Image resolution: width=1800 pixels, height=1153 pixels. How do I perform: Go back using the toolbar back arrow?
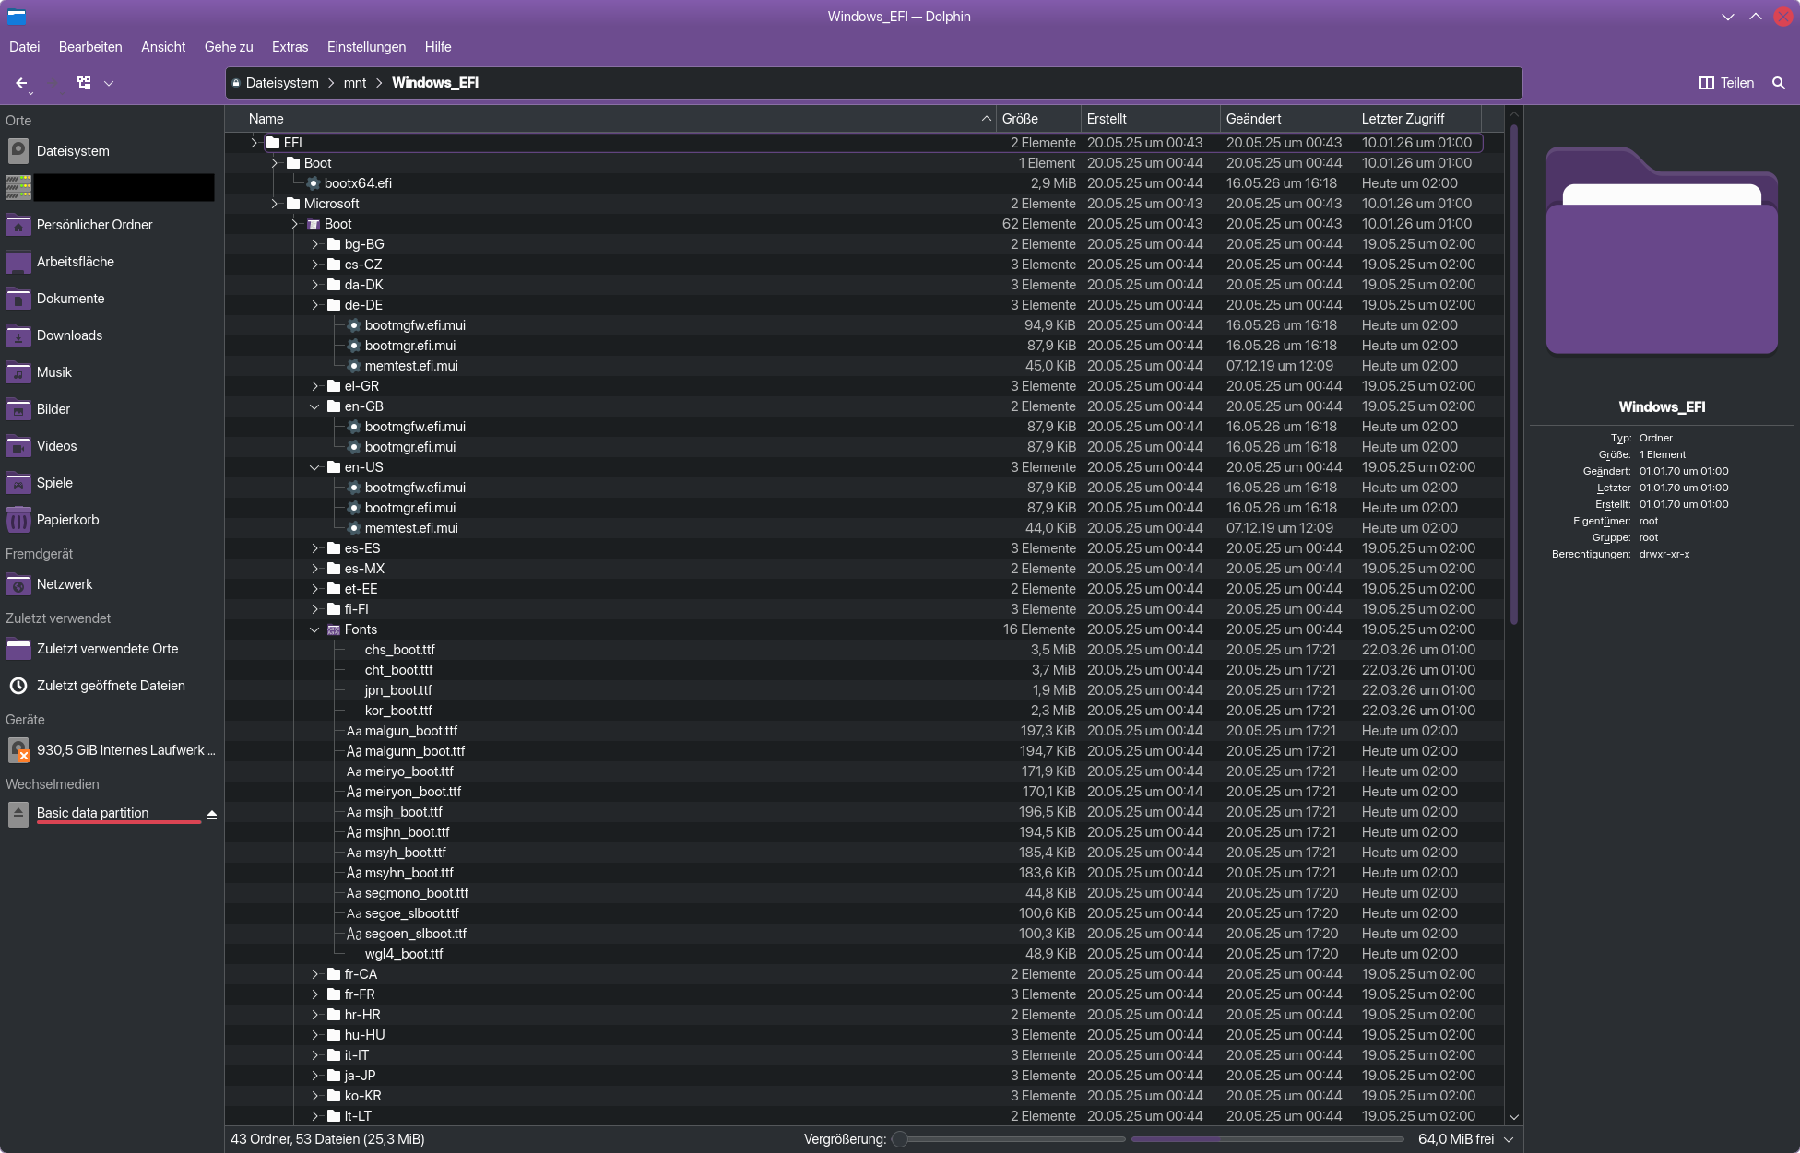21,83
